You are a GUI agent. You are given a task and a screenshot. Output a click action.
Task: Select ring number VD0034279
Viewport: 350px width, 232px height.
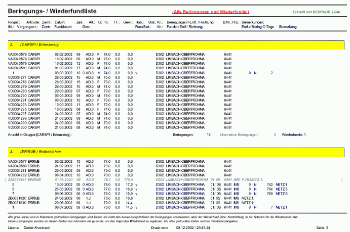click(x=17, y=86)
